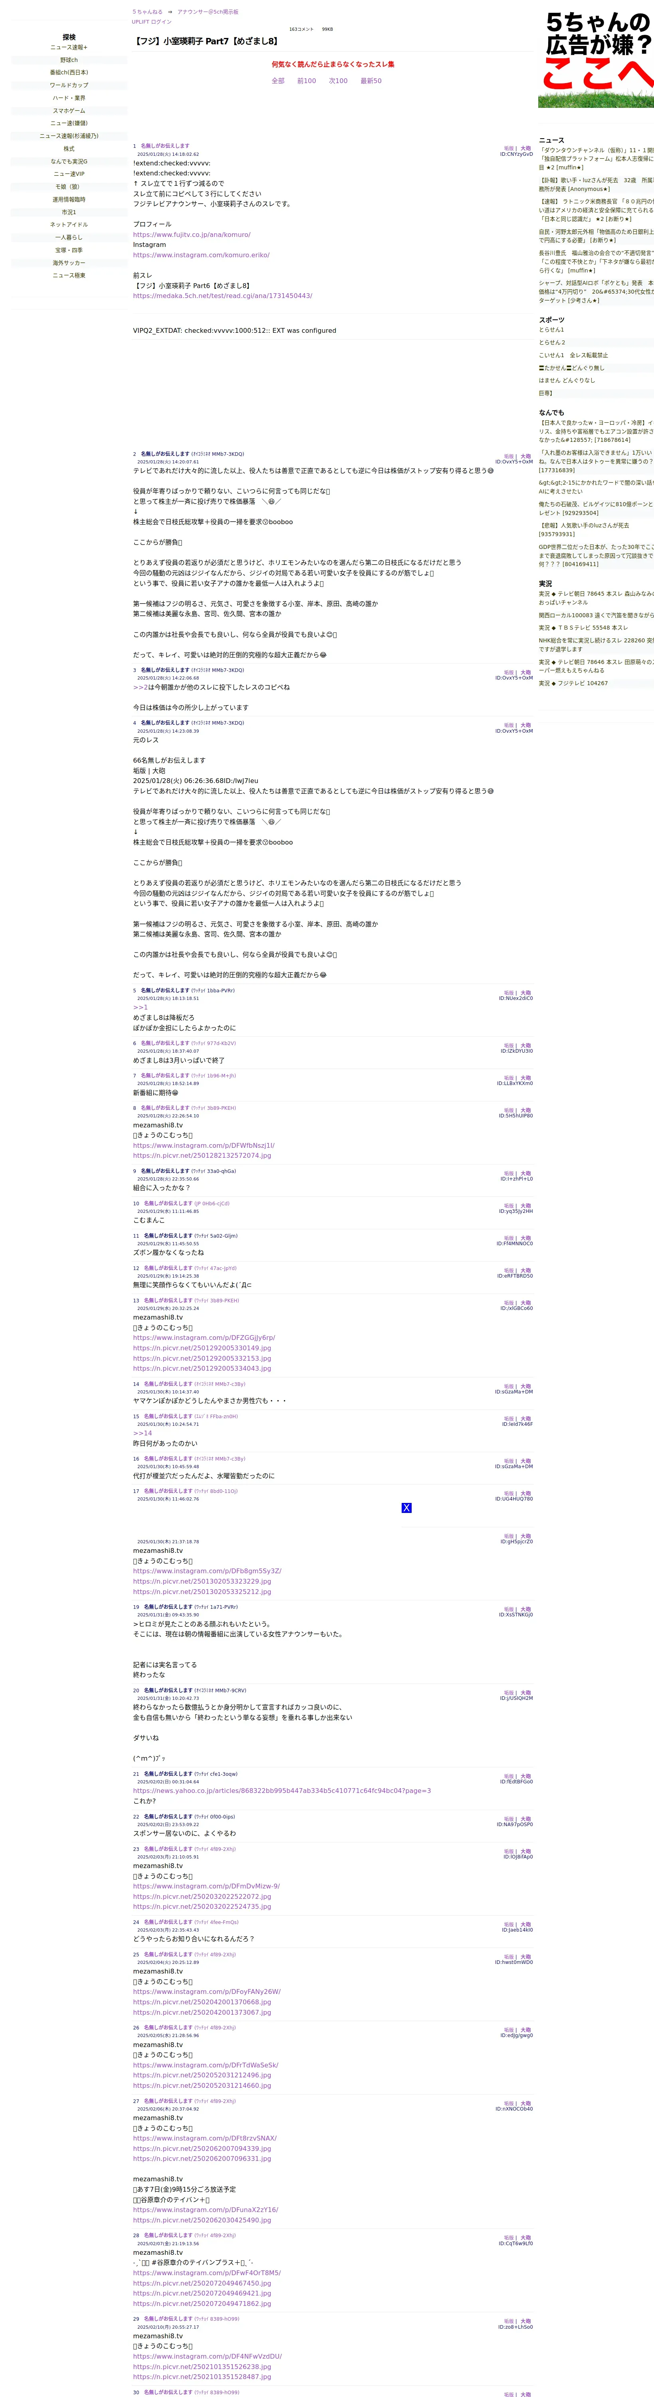Open the ダウンタウンチャンネル news headline

[x=597, y=159]
